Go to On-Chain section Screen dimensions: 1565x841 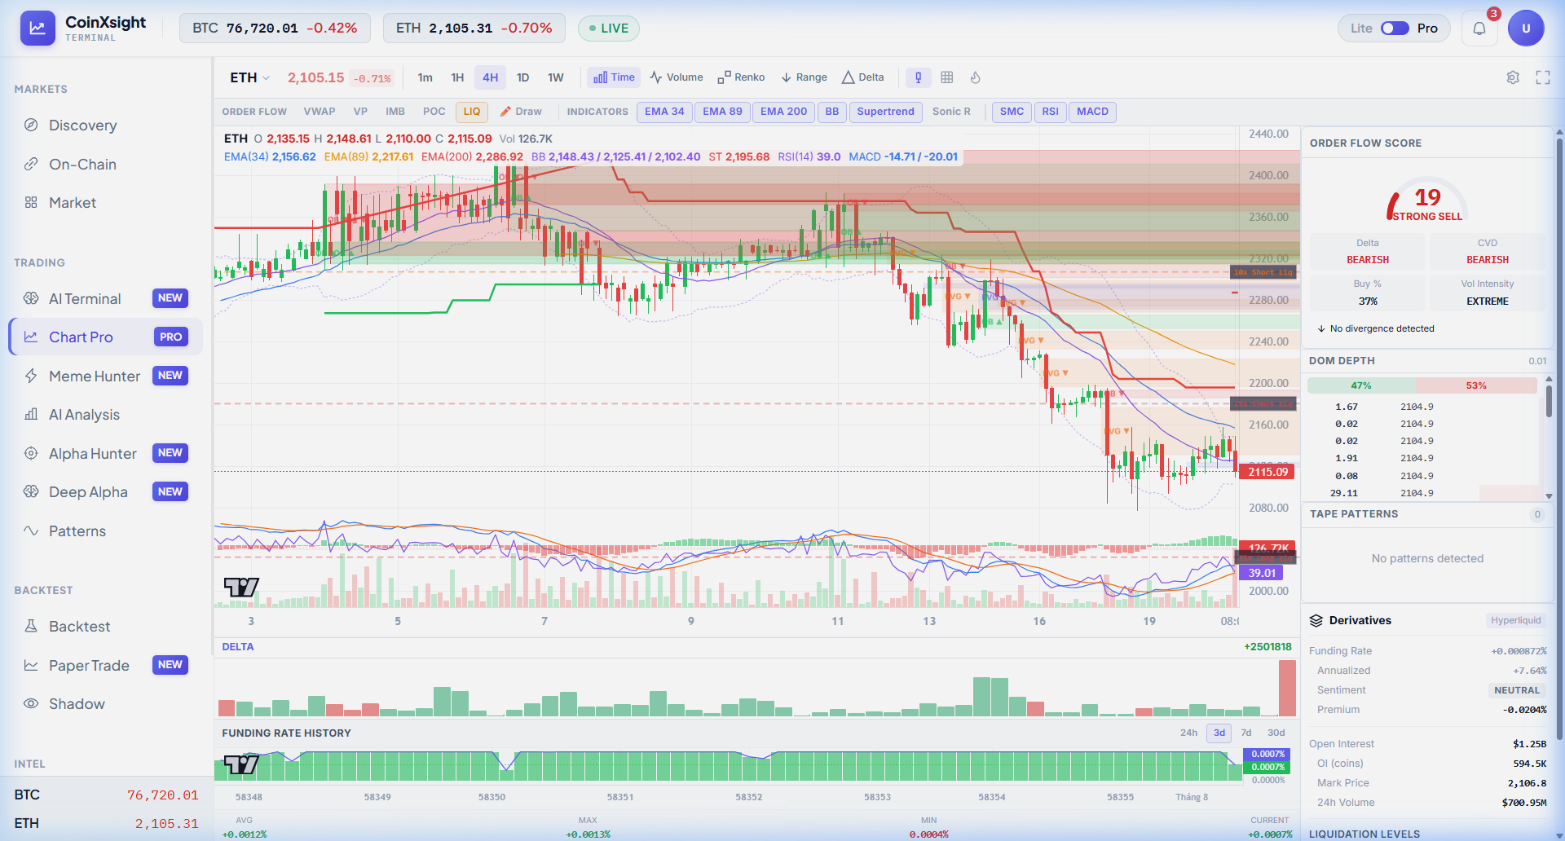coord(106,165)
